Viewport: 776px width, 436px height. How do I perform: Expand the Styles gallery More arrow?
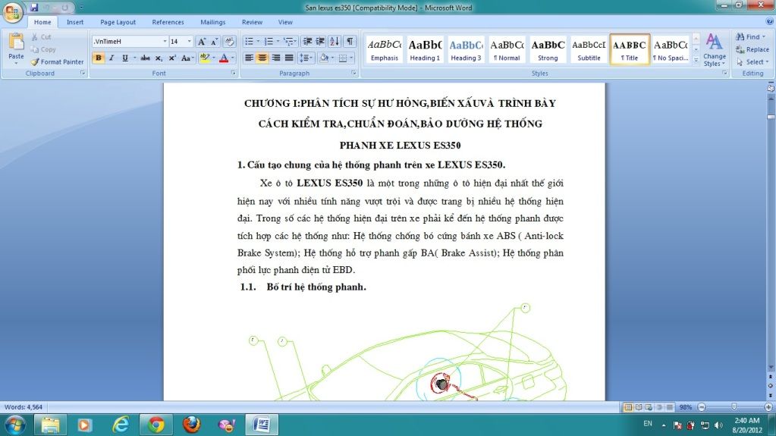point(695,61)
